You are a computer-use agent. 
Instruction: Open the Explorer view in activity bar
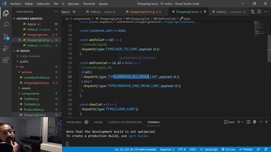point(6,13)
